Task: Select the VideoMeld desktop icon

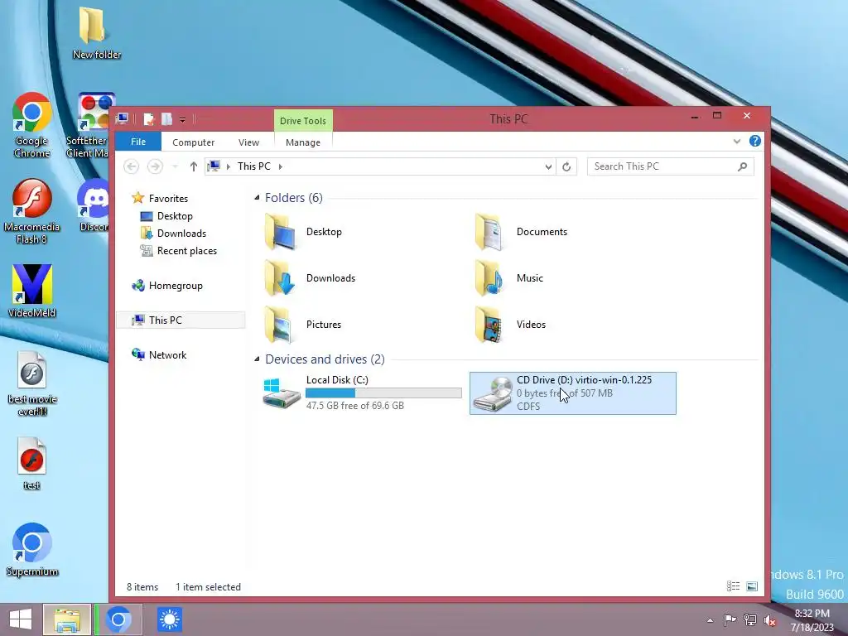Action: (x=31, y=291)
